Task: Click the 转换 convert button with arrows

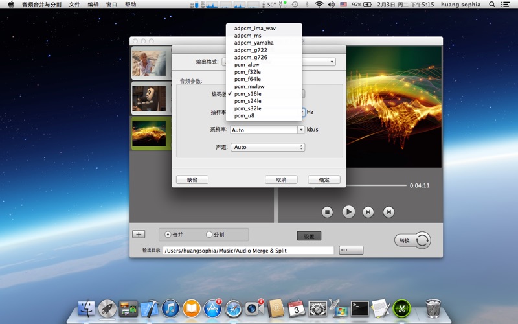Action: (412, 240)
